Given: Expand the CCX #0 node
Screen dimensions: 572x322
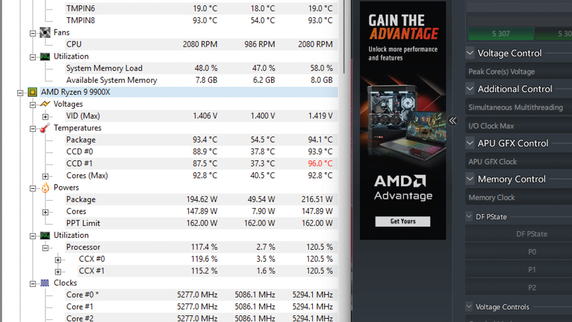Looking at the screenshot, I should pyautogui.click(x=58, y=260).
